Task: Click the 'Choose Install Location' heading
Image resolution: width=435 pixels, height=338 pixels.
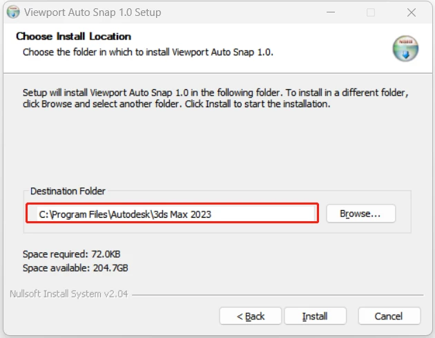Action: (x=73, y=36)
